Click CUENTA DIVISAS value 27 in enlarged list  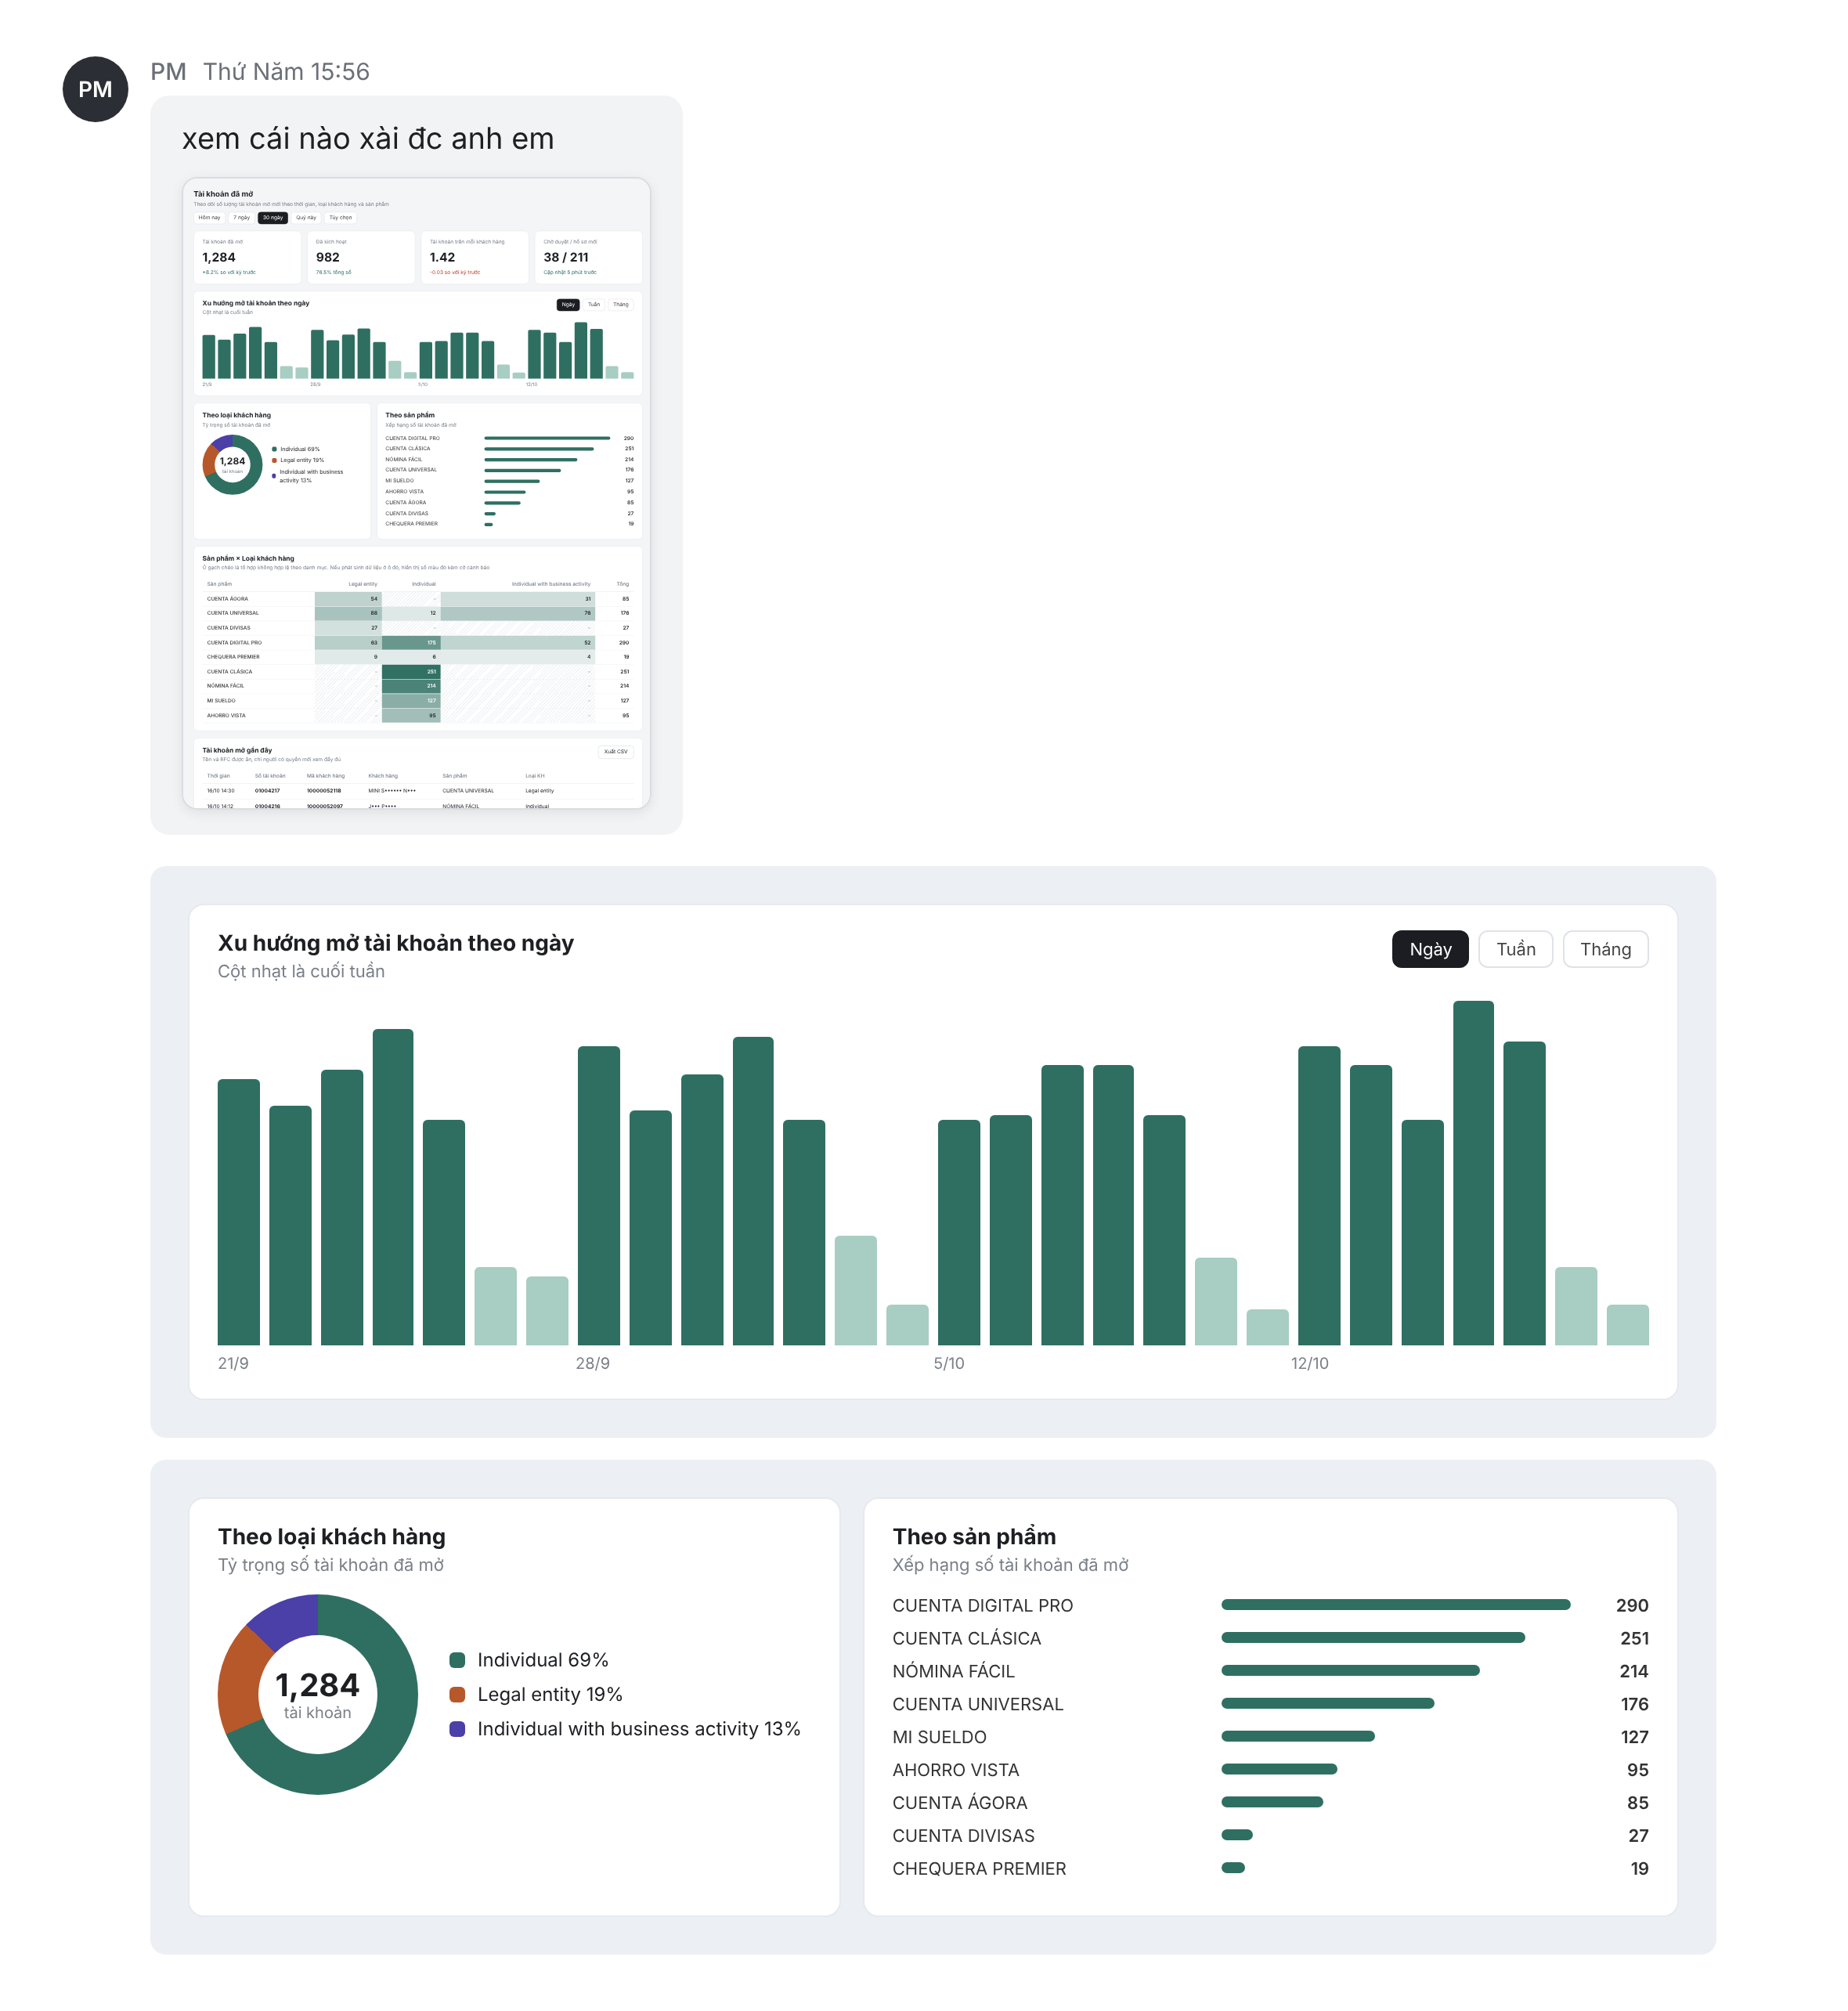tap(1638, 1836)
